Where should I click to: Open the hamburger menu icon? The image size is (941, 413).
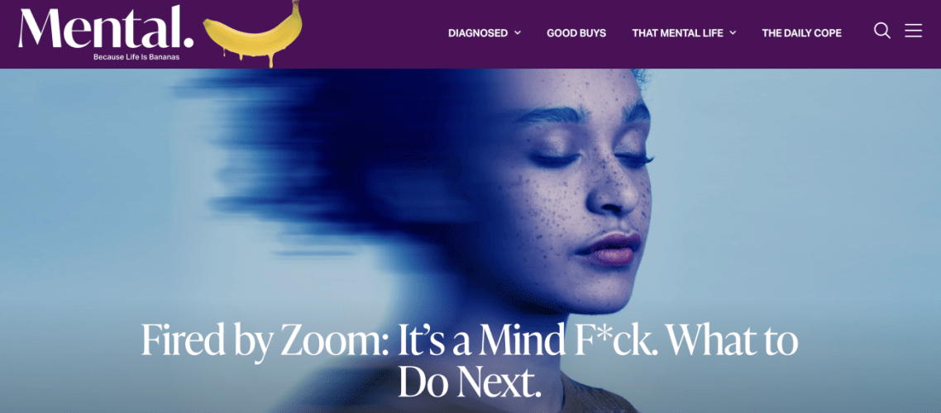coord(914,31)
